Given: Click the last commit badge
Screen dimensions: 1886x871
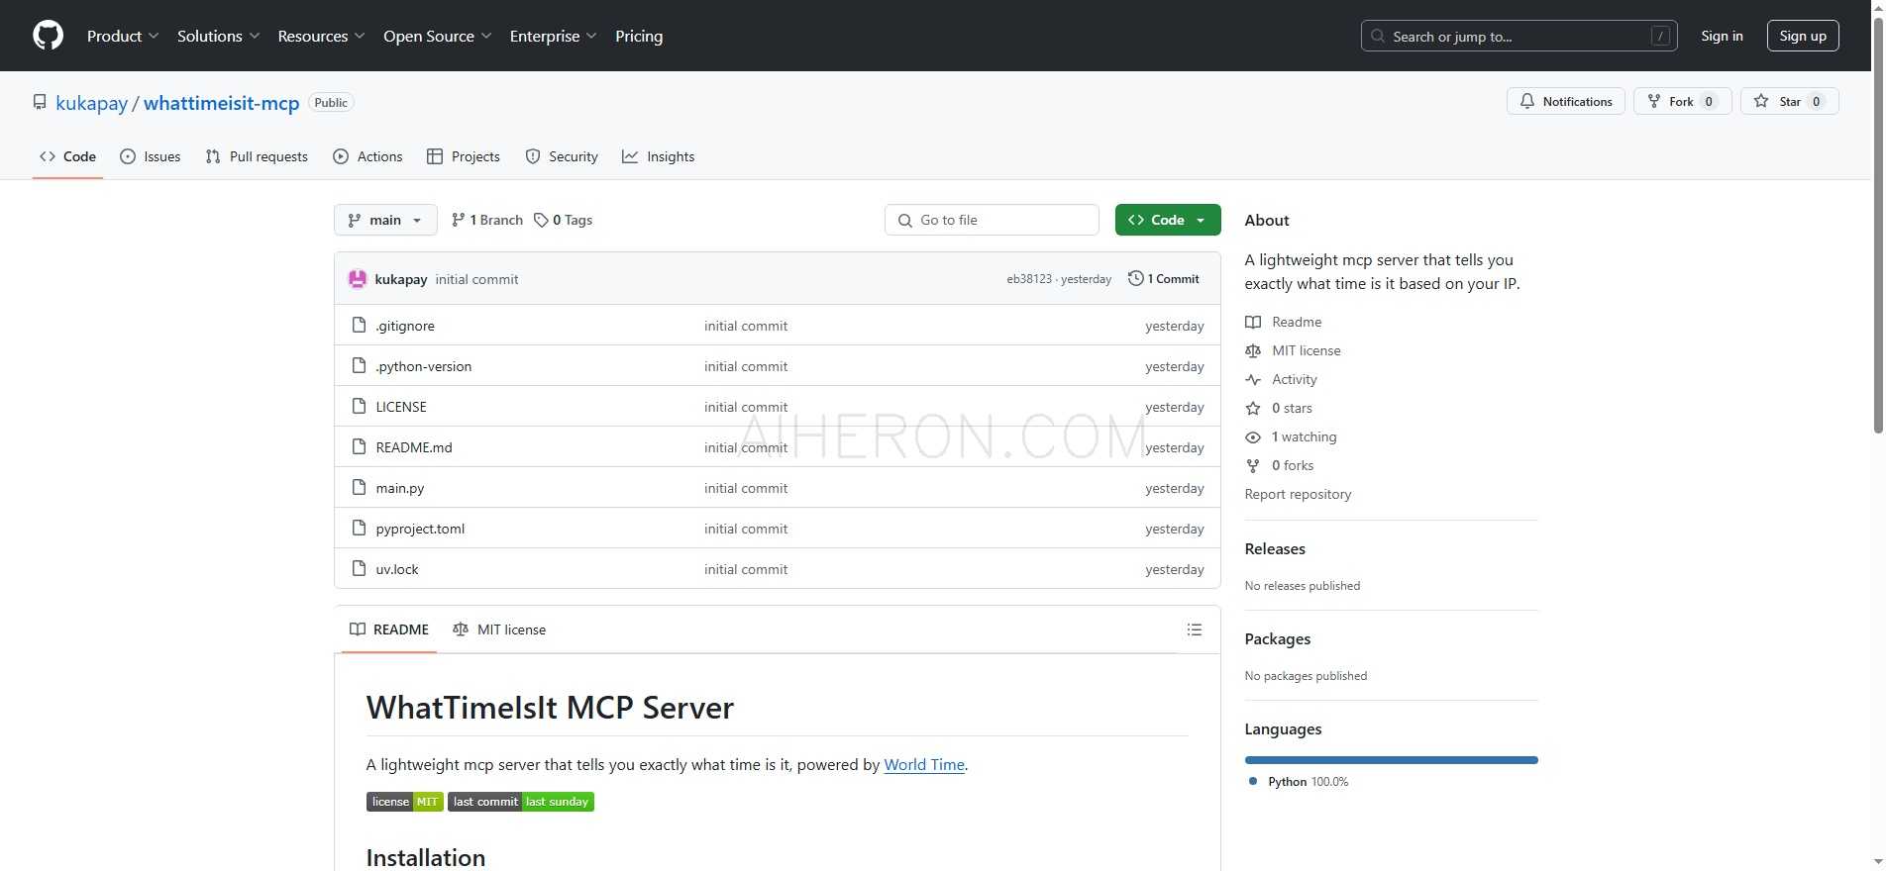Looking at the screenshot, I should 521,802.
